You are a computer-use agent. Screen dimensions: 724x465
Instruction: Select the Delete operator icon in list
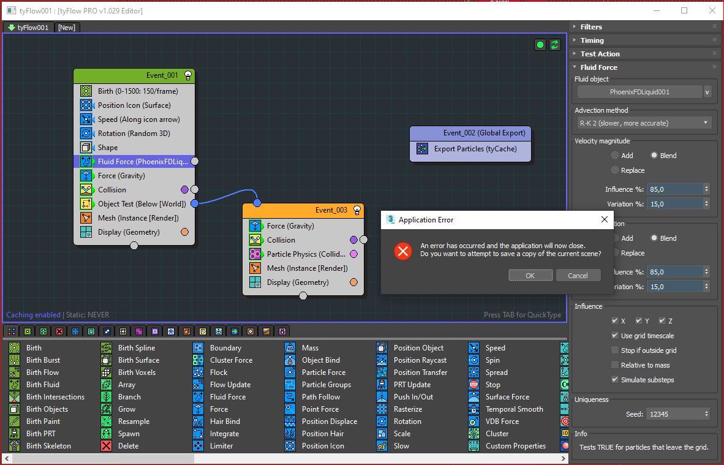(x=107, y=446)
